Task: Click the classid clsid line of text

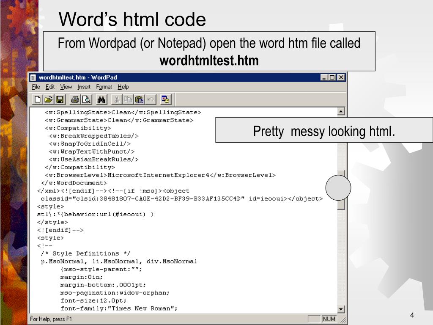Action: [182, 199]
